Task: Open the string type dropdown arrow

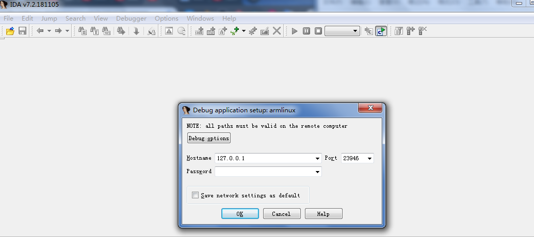Action: click(x=244, y=31)
